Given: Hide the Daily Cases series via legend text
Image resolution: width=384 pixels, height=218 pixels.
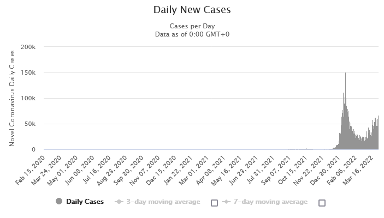Looking at the screenshot, I should point(85,202).
